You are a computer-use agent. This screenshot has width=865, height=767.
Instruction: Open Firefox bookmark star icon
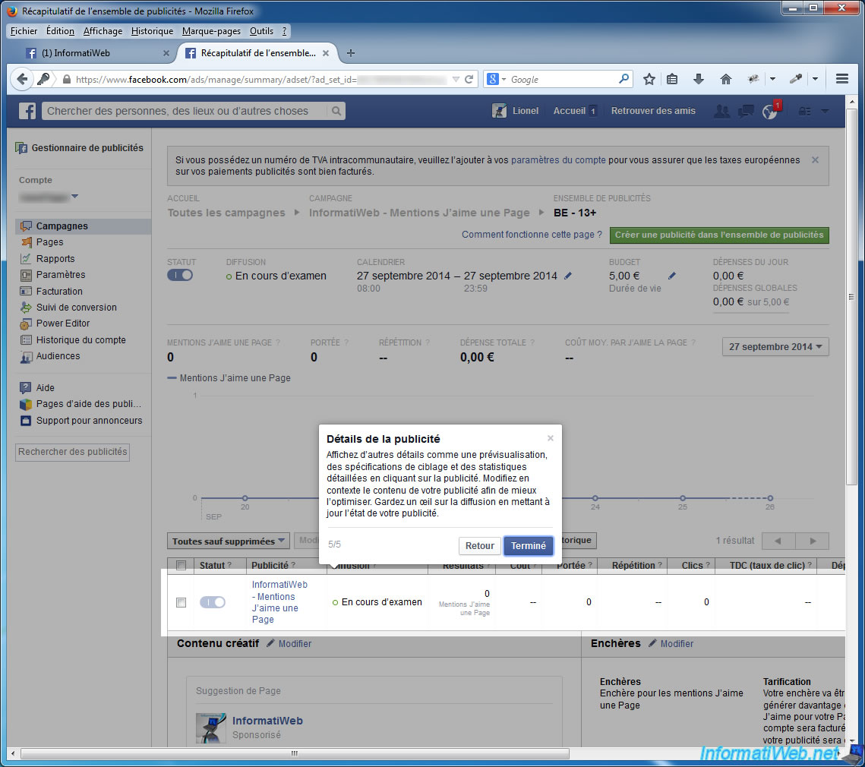click(x=649, y=79)
